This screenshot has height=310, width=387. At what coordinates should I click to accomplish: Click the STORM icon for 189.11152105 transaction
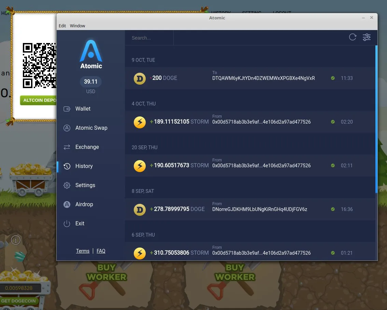(x=140, y=123)
